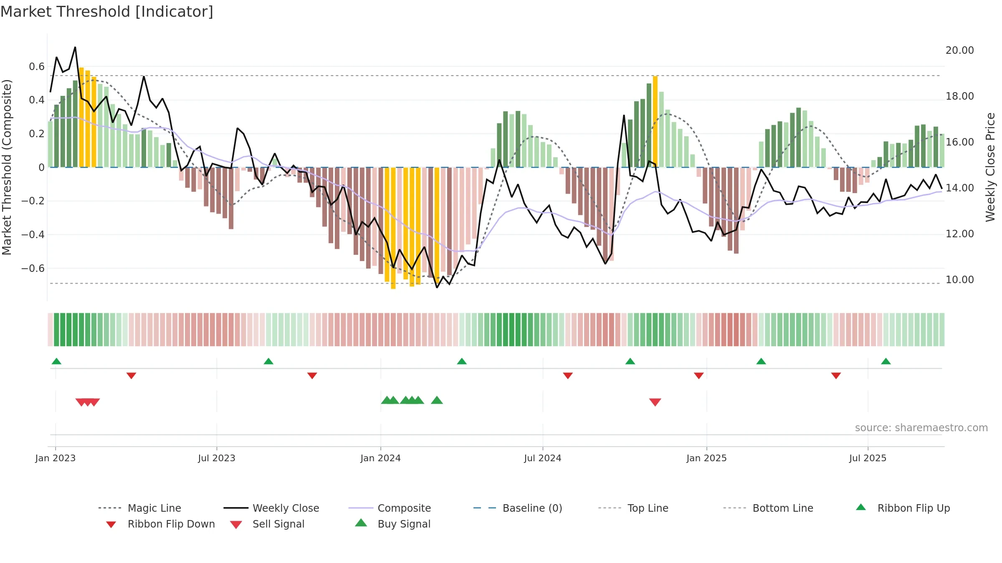Toggle the Sell Signal legend entry
This screenshot has width=1002, height=563.
click(x=267, y=524)
